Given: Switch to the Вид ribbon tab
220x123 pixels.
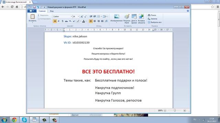Looking at the screenshot, I should point(52,11).
